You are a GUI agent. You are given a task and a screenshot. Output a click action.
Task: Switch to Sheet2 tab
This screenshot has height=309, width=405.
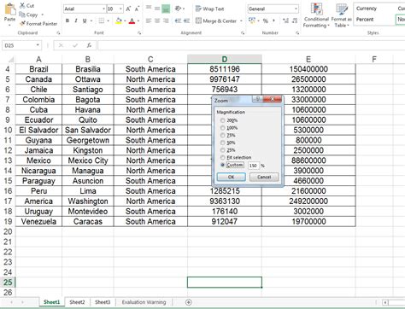point(77,302)
